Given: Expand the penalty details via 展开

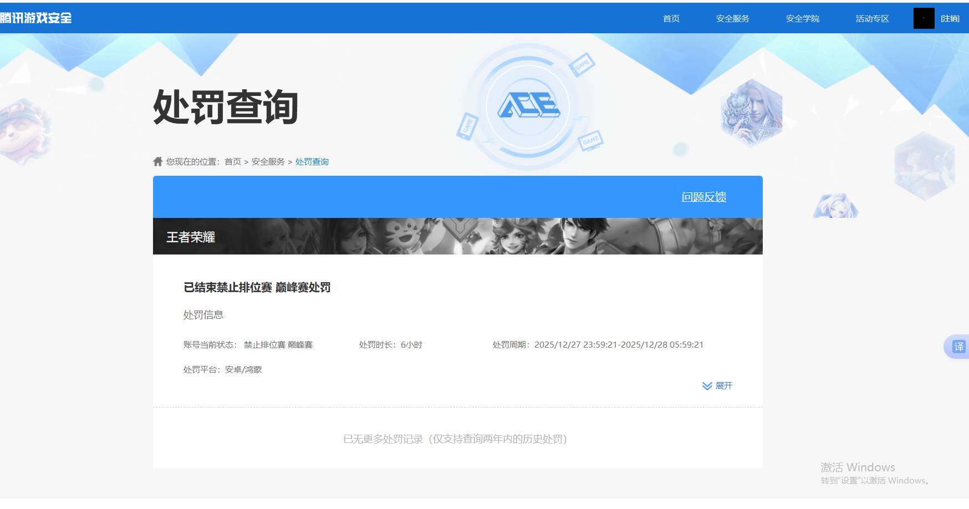Looking at the screenshot, I should click(x=724, y=386).
